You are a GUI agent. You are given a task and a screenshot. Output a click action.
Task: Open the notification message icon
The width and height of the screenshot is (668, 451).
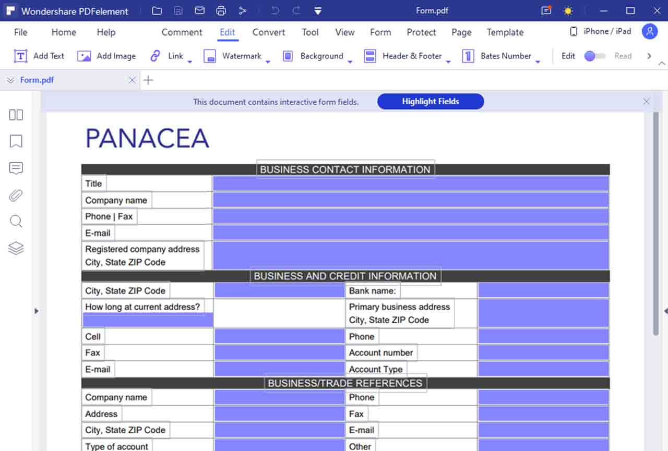coord(546,10)
